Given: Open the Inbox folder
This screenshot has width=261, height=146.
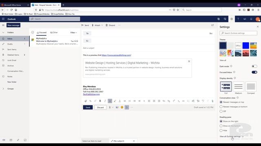Looking at the screenshot, I should (14, 39).
